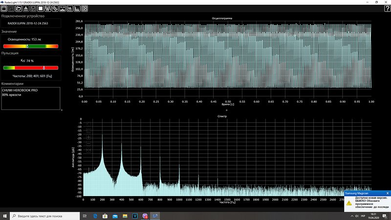The height and width of the screenshot is (220, 391).
Task: Click the connected device name field
Action: click(31, 23)
